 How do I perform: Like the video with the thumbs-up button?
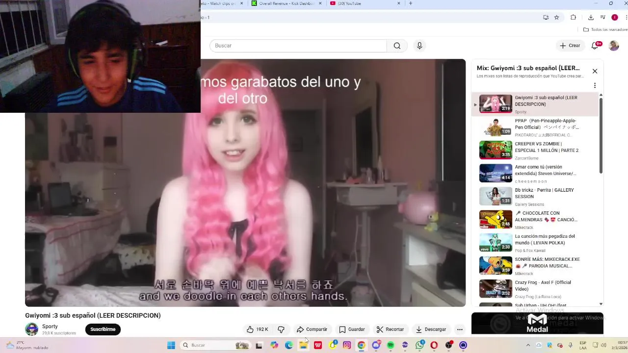click(257, 329)
